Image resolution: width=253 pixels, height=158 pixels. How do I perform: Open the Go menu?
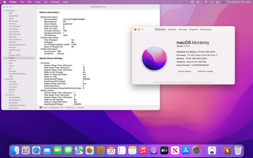[46, 2]
